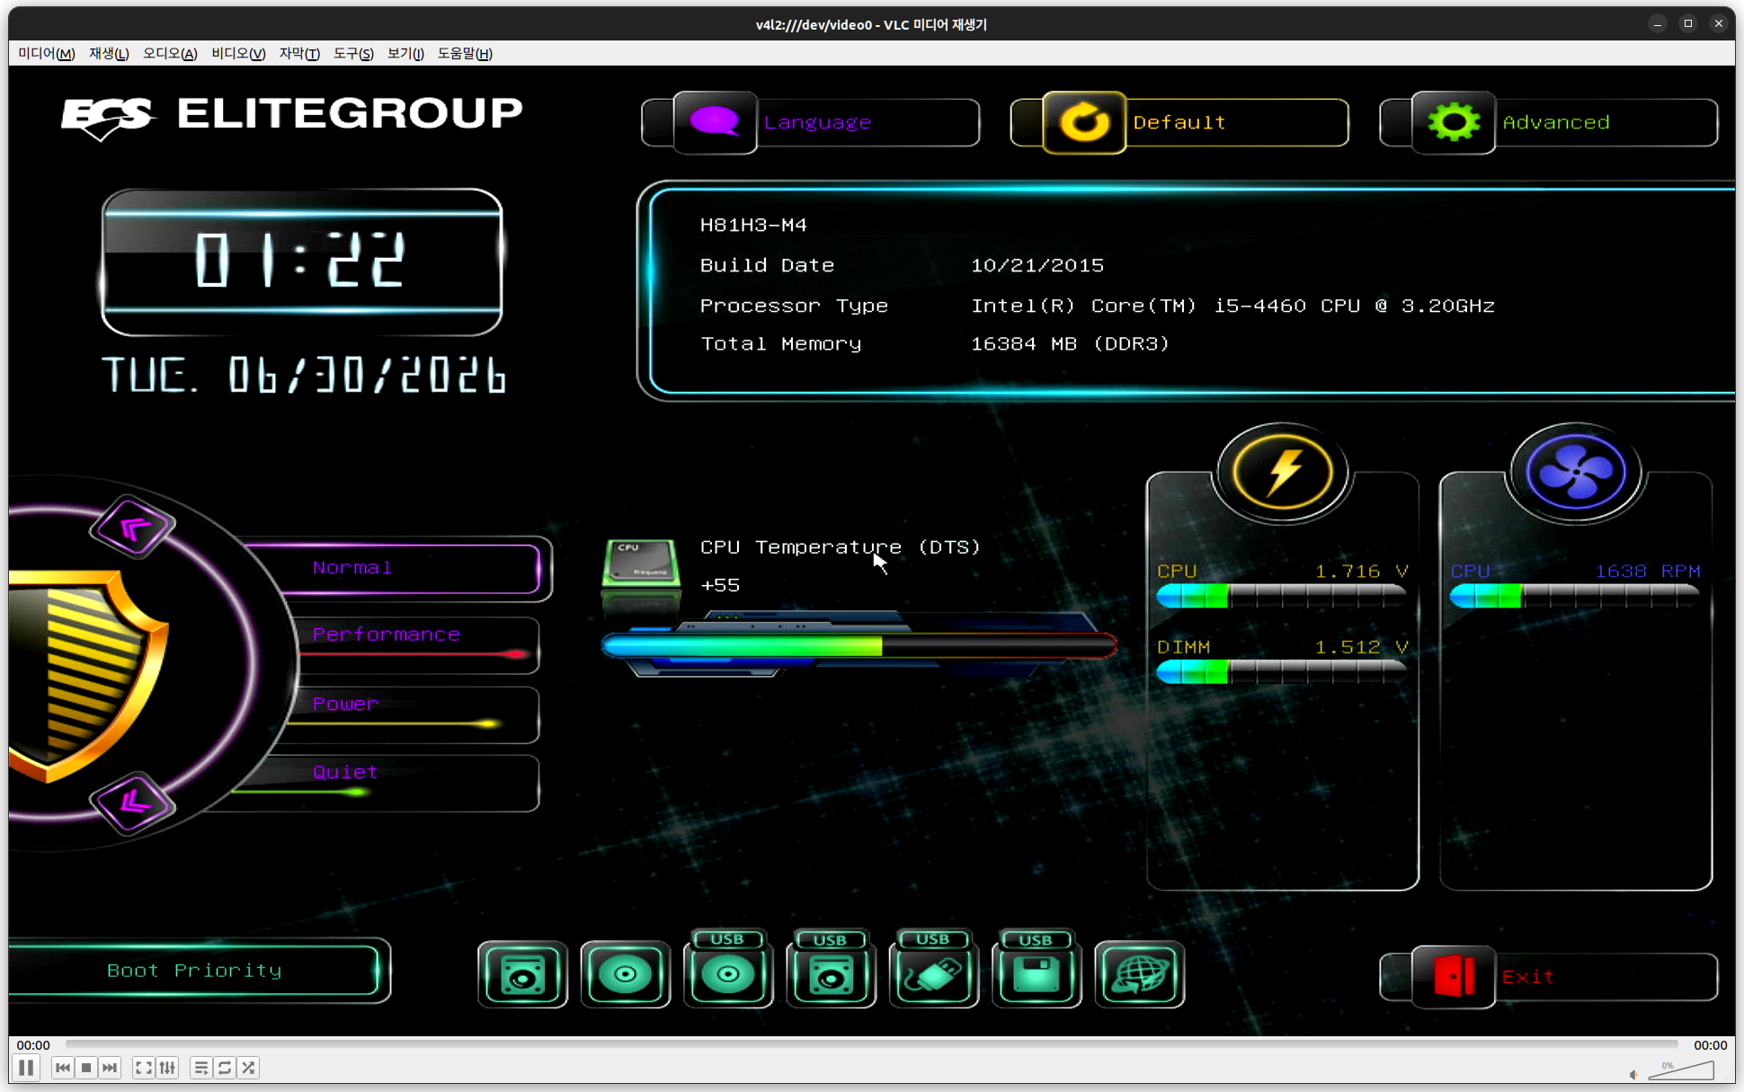This screenshot has height=1092, width=1744.
Task: Select the USB flash drive boot device
Action: [934, 969]
